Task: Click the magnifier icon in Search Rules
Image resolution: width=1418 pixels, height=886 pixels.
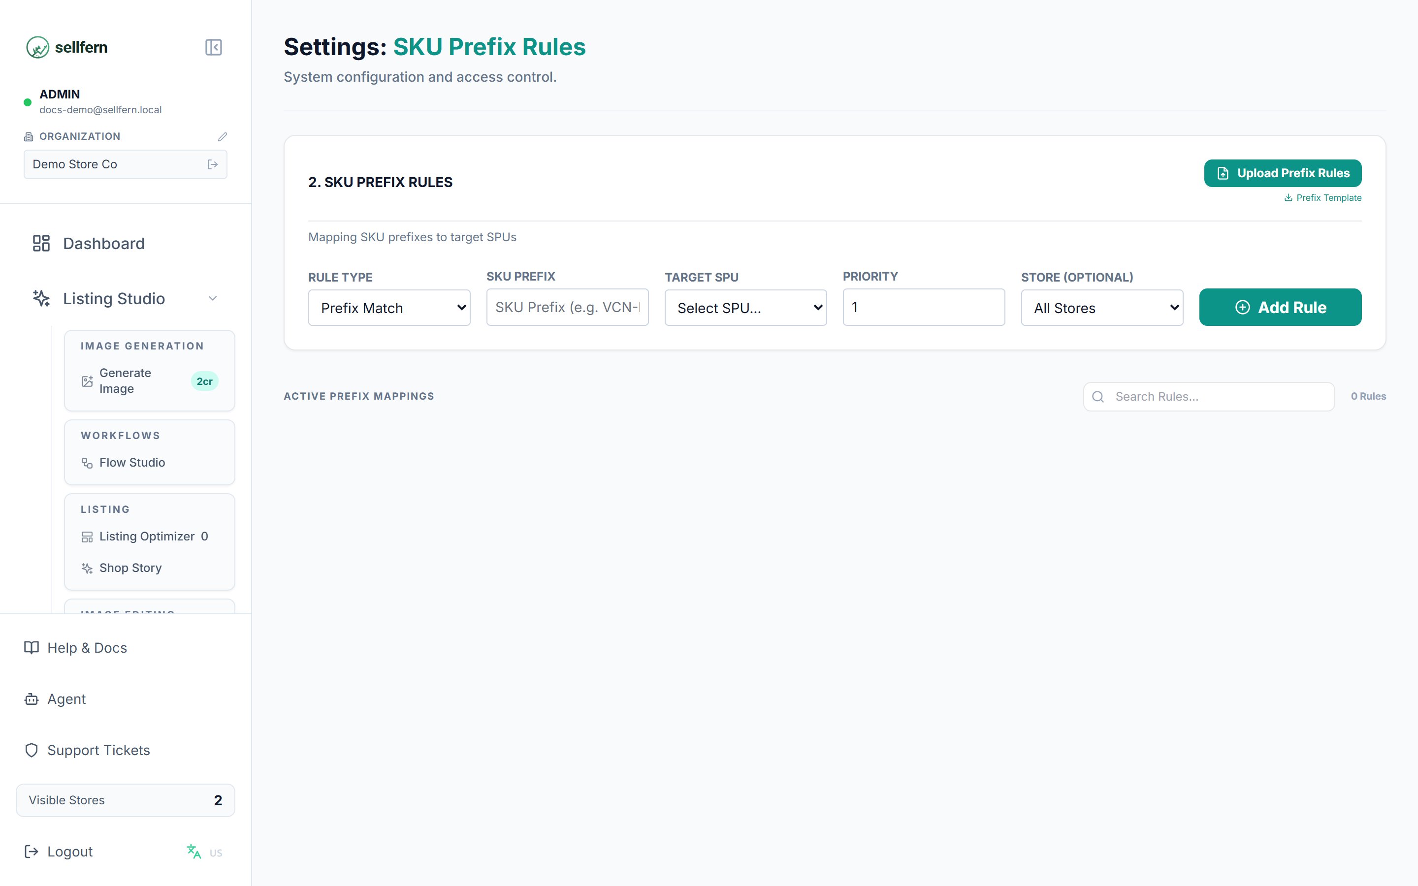Action: (1098, 397)
